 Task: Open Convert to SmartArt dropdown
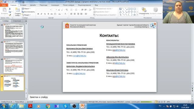(x=105, y=15)
